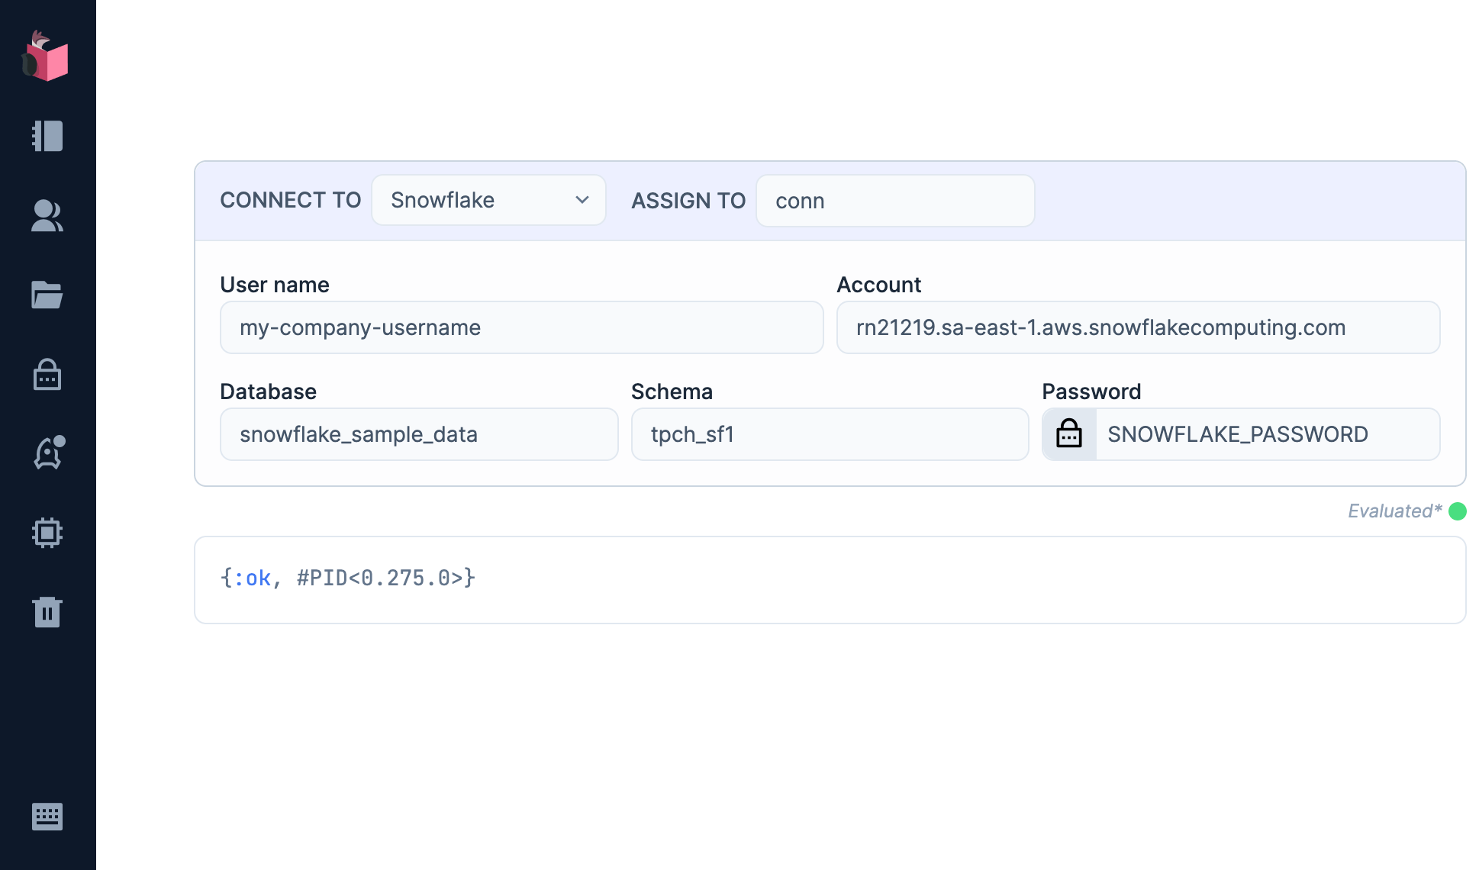
Task: Show keyboard shortcuts icon
Action: pos(47,817)
